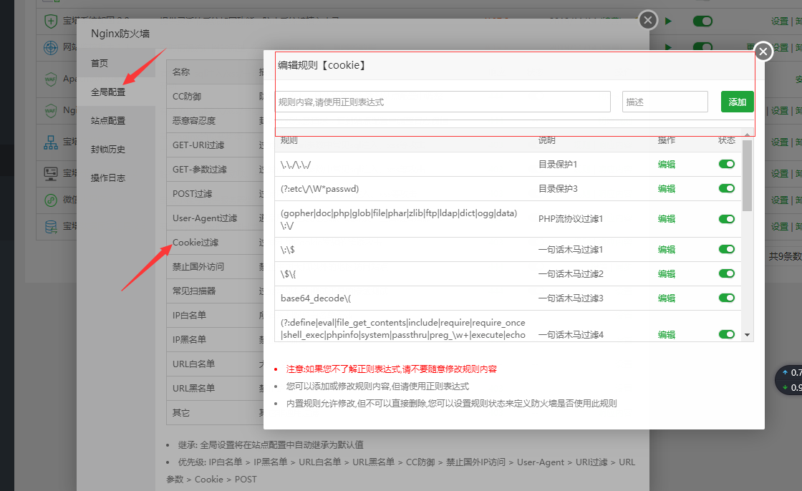Screen dimensions: 802x491
Task: Edit the 一句话木马过滤3 rule
Action: [667, 298]
